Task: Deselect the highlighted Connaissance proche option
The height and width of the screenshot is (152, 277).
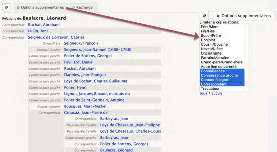Action: [219, 75]
